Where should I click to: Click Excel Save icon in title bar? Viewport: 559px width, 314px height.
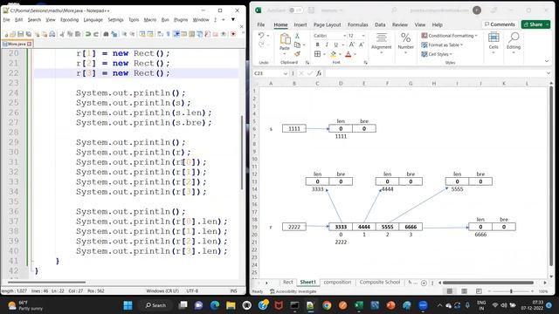[311, 10]
